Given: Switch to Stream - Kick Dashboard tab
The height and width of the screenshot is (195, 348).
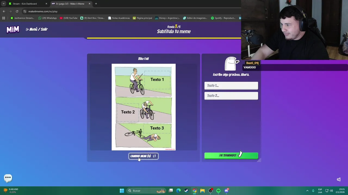Looking at the screenshot, I should click(25, 4).
